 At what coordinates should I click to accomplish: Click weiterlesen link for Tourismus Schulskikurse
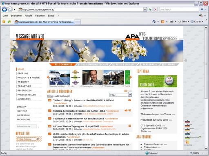[x=111, y=119]
